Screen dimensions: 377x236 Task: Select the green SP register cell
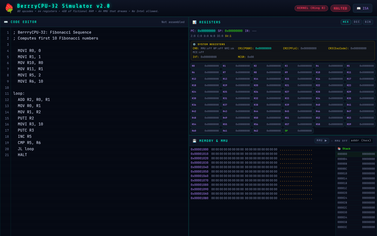298,131
